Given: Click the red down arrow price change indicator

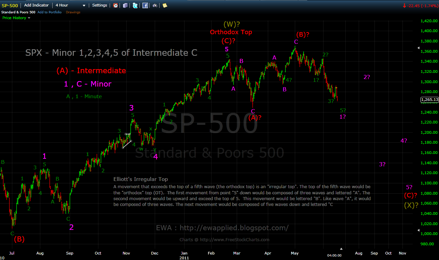Looking at the screenshot, I should coord(404,5).
